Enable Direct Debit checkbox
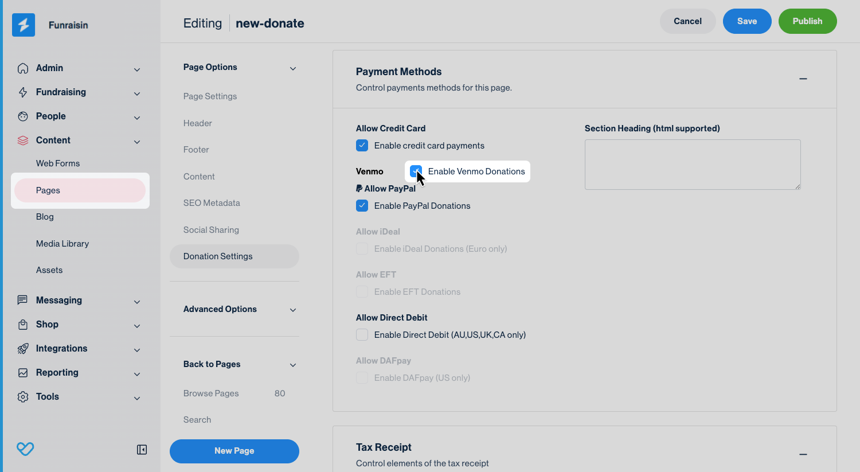Viewport: 860px width, 472px height. 362,335
